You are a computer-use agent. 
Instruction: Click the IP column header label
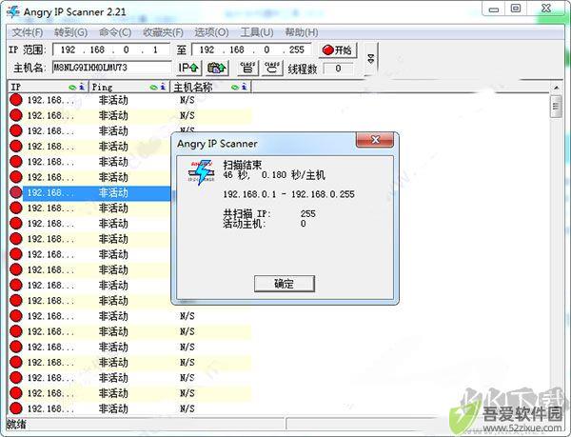pyautogui.click(x=15, y=87)
